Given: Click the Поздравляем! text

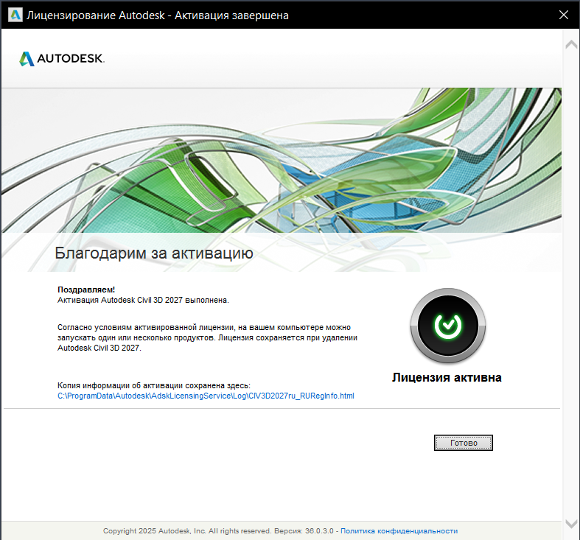Looking at the screenshot, I should tap(86, 290).
